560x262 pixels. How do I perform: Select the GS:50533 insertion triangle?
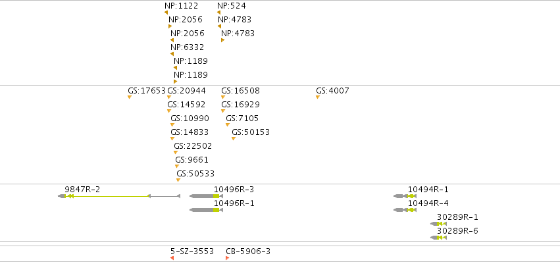178,180
